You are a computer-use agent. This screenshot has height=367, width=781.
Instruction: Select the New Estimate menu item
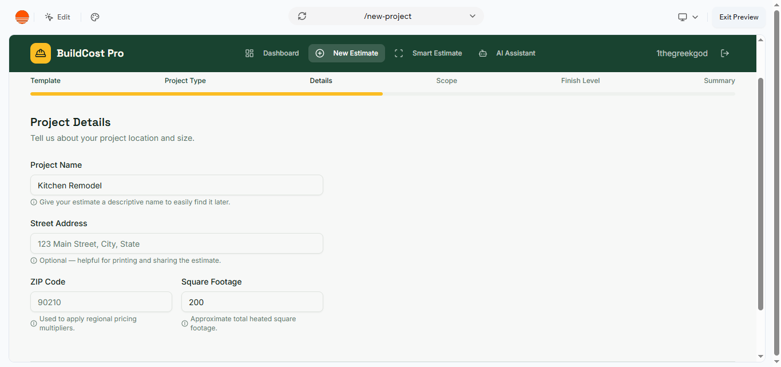tap(347, 53)
